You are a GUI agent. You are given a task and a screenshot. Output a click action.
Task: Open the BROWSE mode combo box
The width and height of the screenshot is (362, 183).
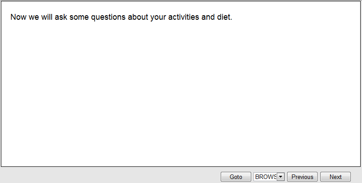coord(266,177)
